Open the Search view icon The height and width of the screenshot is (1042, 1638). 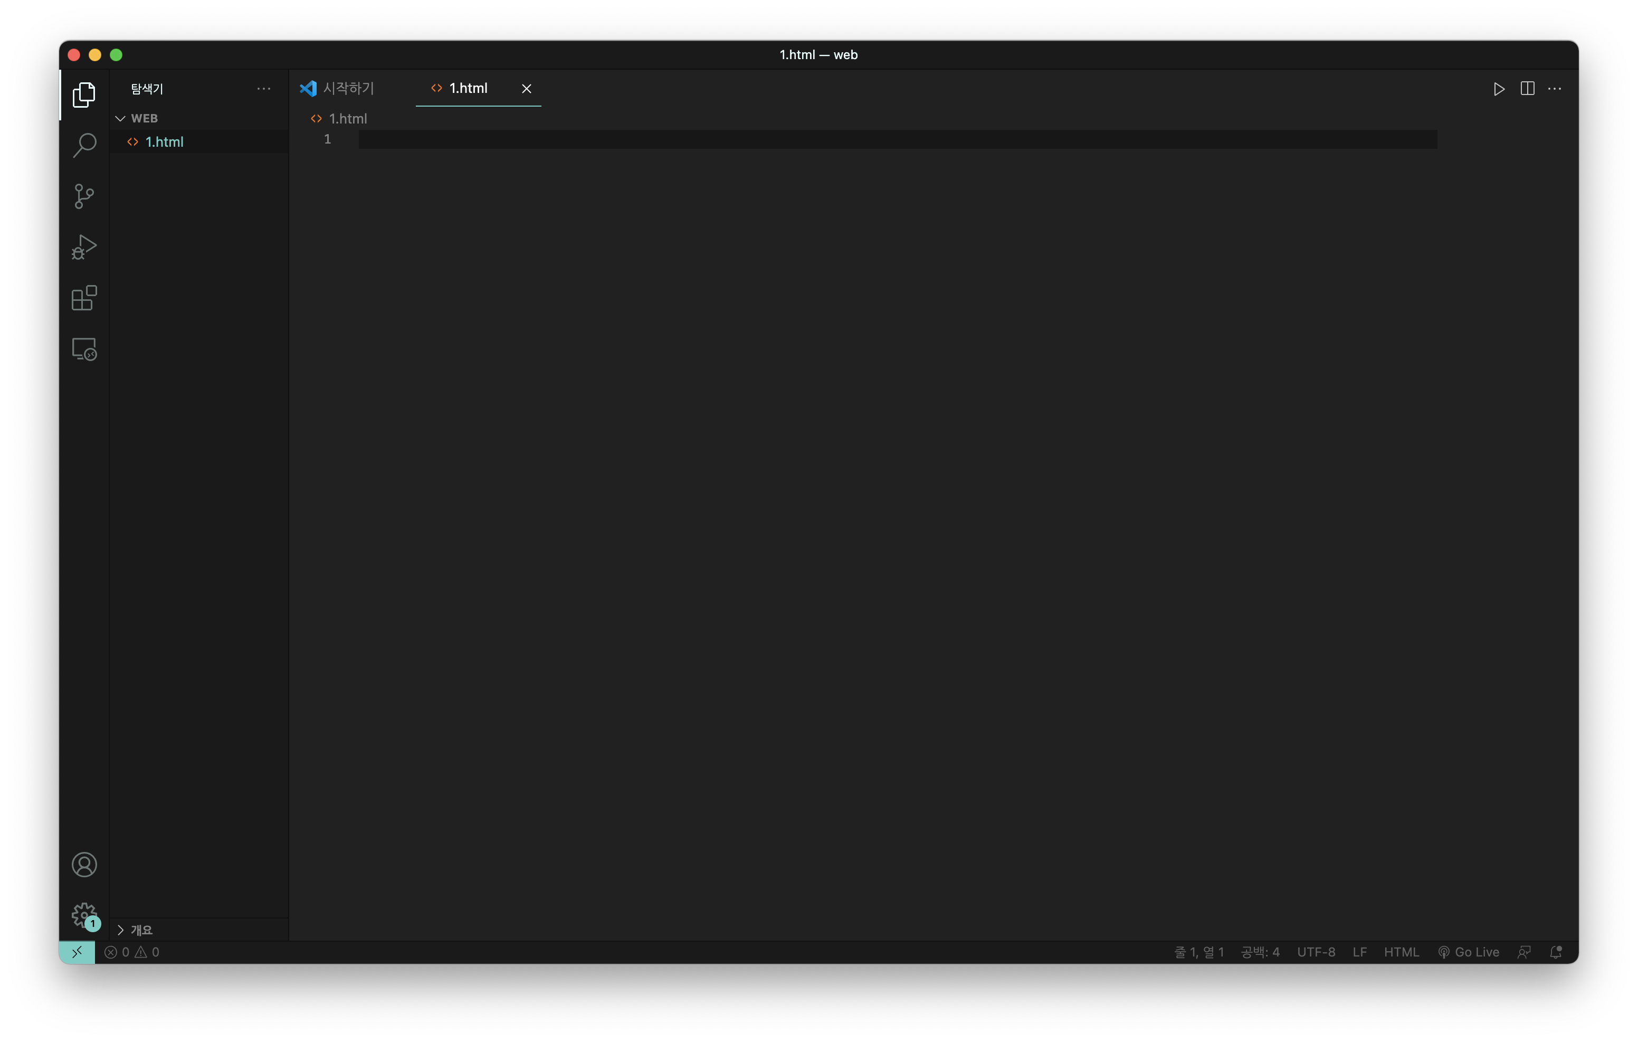pyautogui.click(x=84, y=145)
